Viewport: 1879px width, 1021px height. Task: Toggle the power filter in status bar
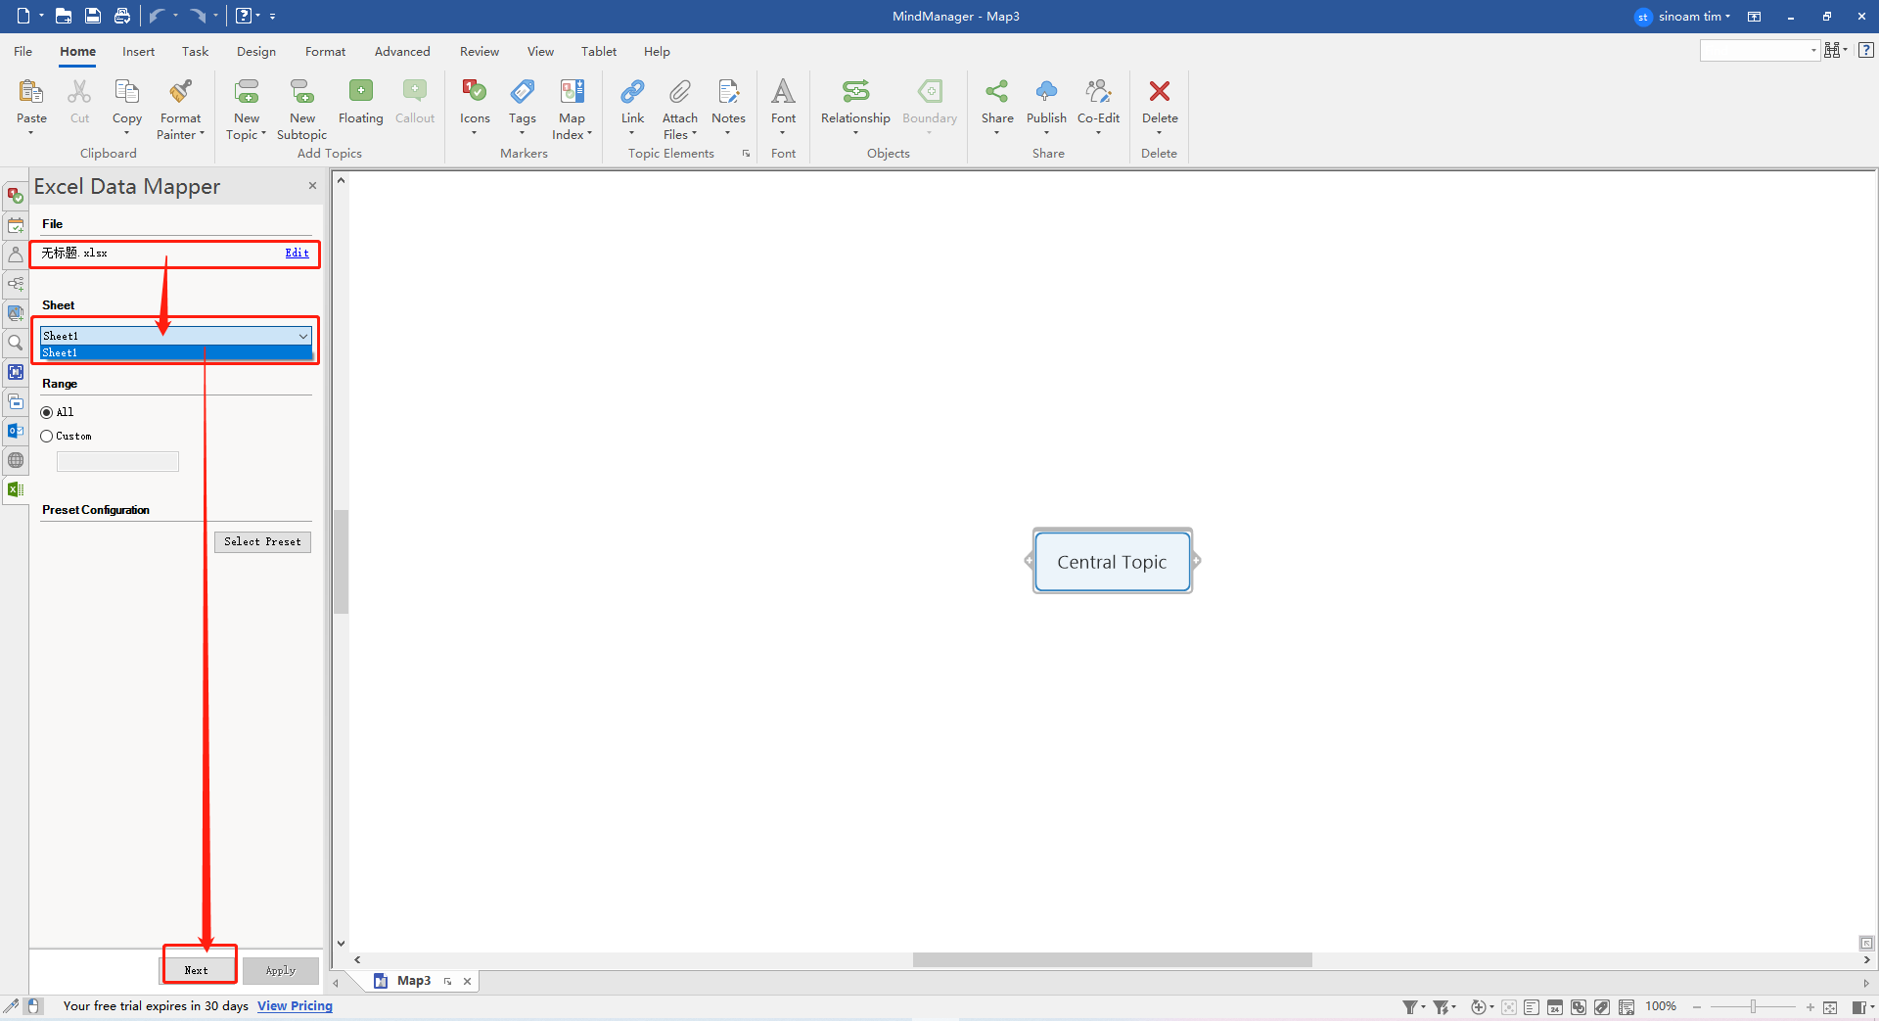(x=1443, y=1007)
